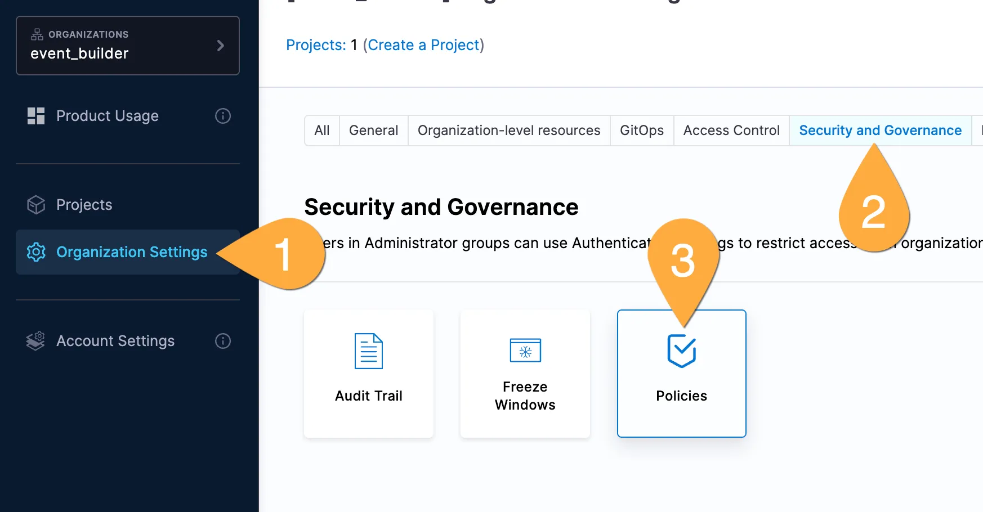Image resolution: width=983 pixels, height=512 pixels.
Task: Switch to the GitOps tab
Action: pos(641,131)
